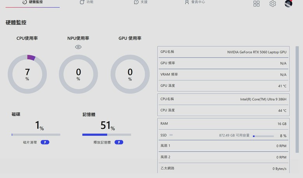Image resolution: width=303 pixels, height=178 pixels.
Task: Select the RAM '16 GB' value
Action: [282, 124]
